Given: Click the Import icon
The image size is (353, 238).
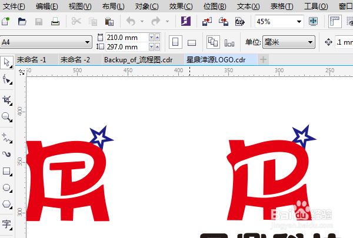Looking at the screenshot, I should click(x=207, y=22).
